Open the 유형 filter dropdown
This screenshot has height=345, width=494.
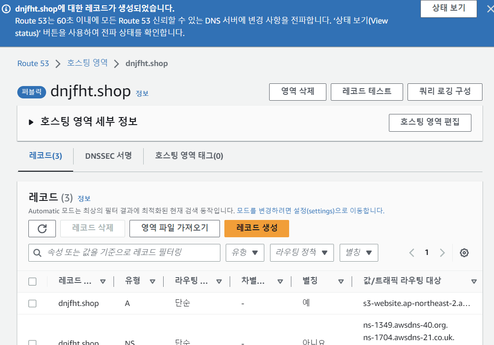(245, 253)
